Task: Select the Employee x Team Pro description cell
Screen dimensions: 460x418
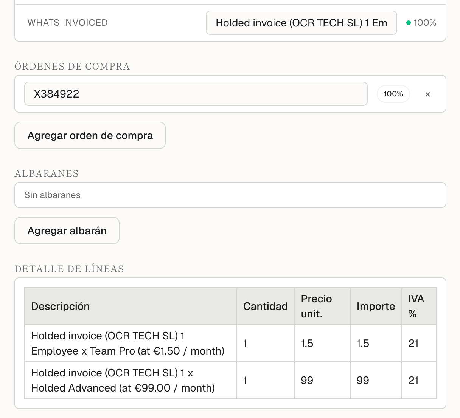Action: [131, 343]
